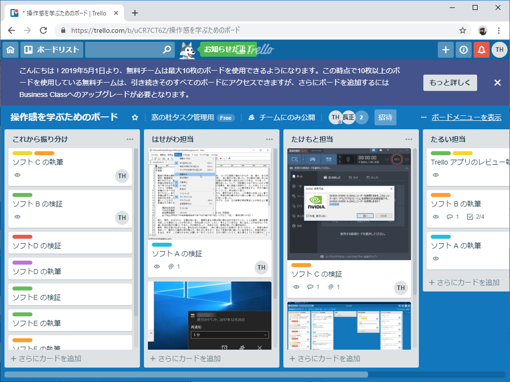Create a new board with the plus icon

point(445,49)
